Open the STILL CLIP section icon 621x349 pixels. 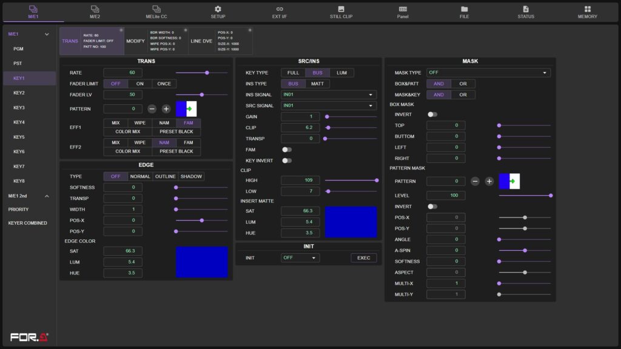[x=341, y=8]
